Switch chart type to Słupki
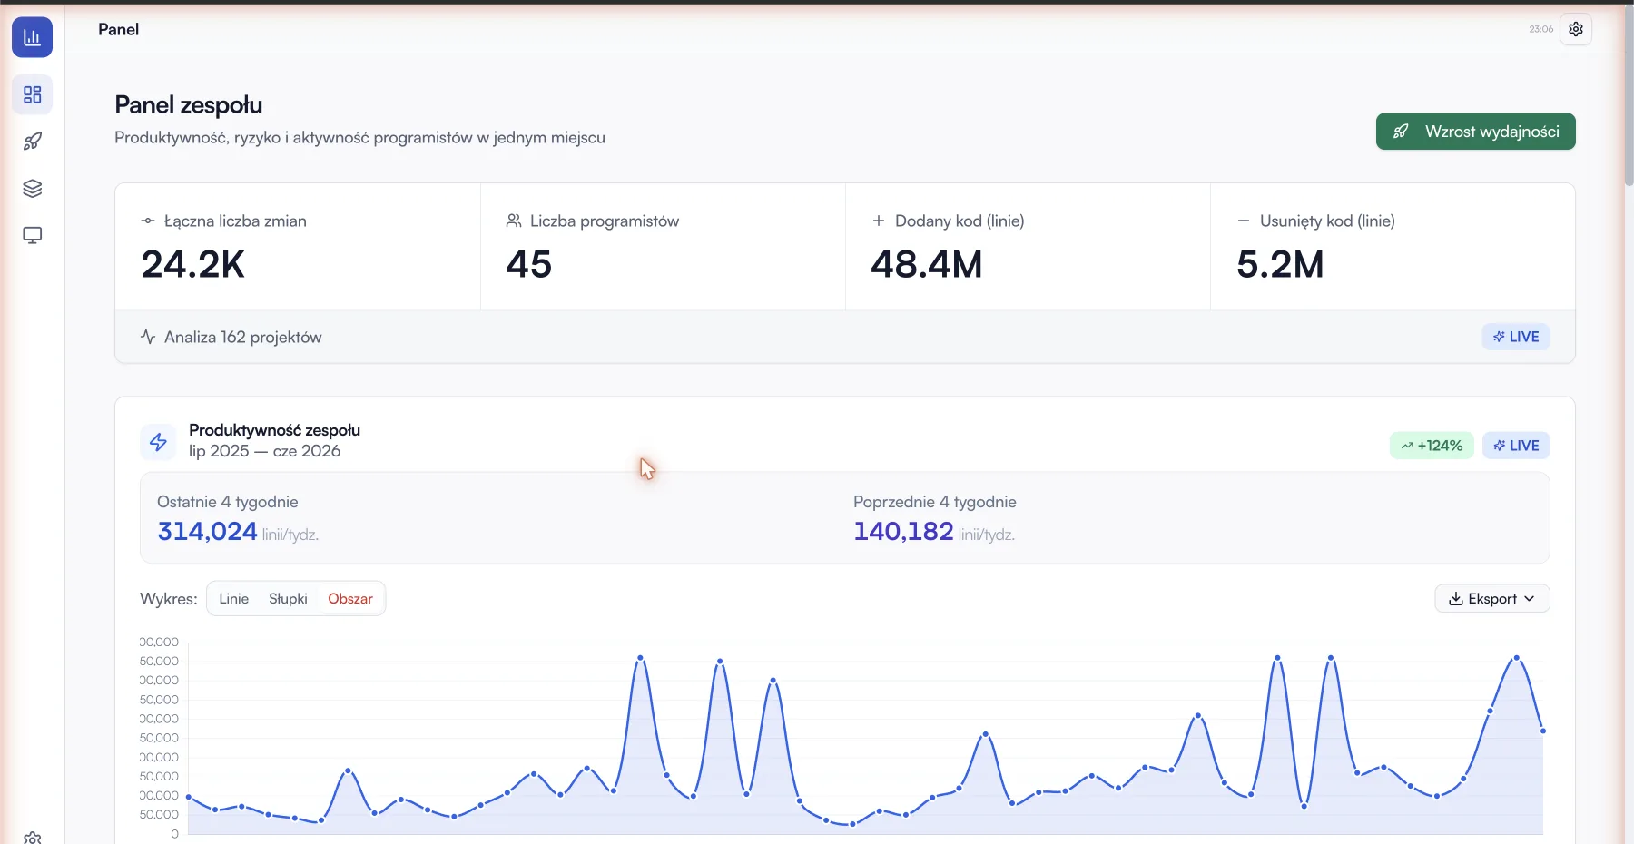 [x=288, y=599]
